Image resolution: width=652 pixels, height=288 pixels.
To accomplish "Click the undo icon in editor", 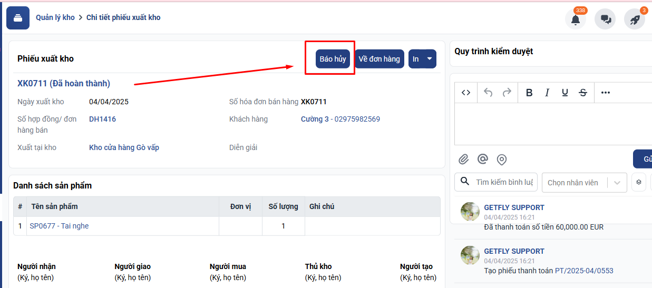I will (x=488, y=93).
